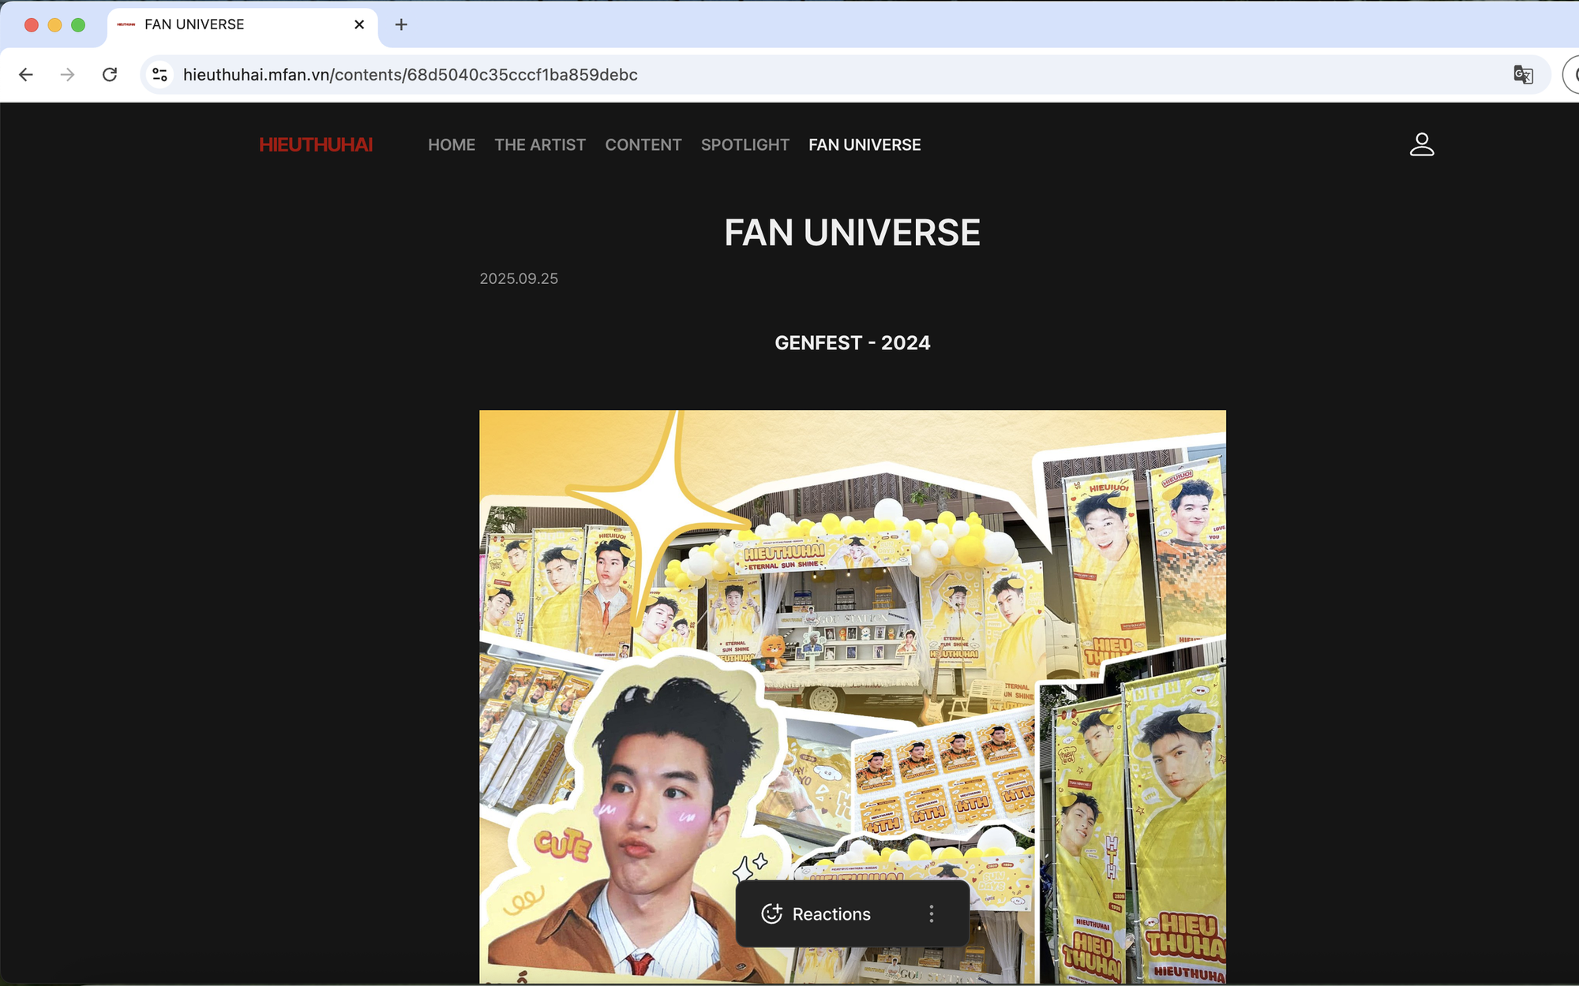Viewport: 1579px width, 986px height.
Task: Reload the current page
Action: [110, 75]
